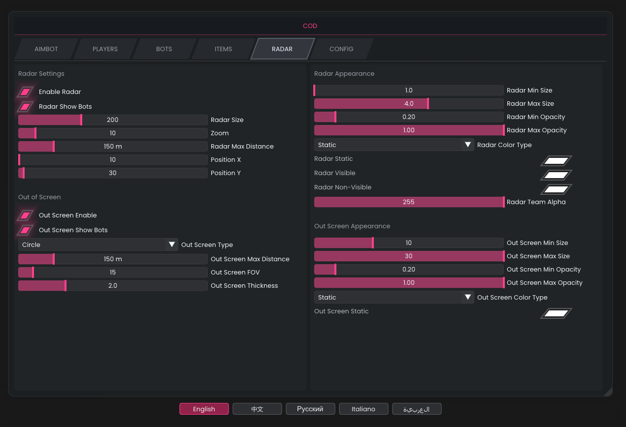The height and width of the screenshot is (427, 626).
Task: Switch to the AIMBOT tab
Action: tap(46, 49)
